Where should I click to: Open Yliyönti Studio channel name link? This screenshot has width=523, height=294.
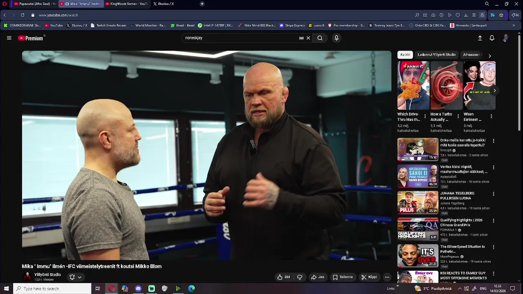tap(47, 275)
